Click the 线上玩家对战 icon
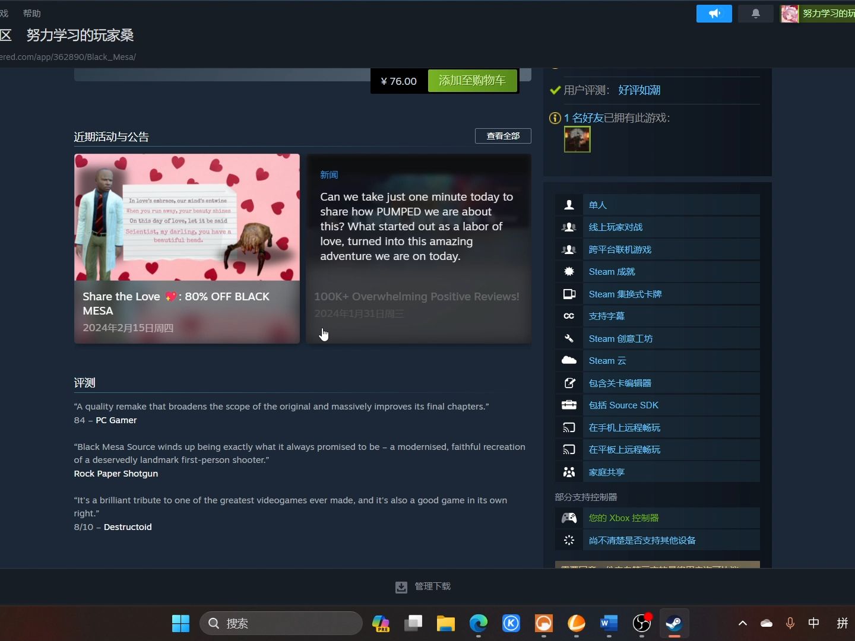The height and width of the screenshot is (641, 855). pos(569,227)
